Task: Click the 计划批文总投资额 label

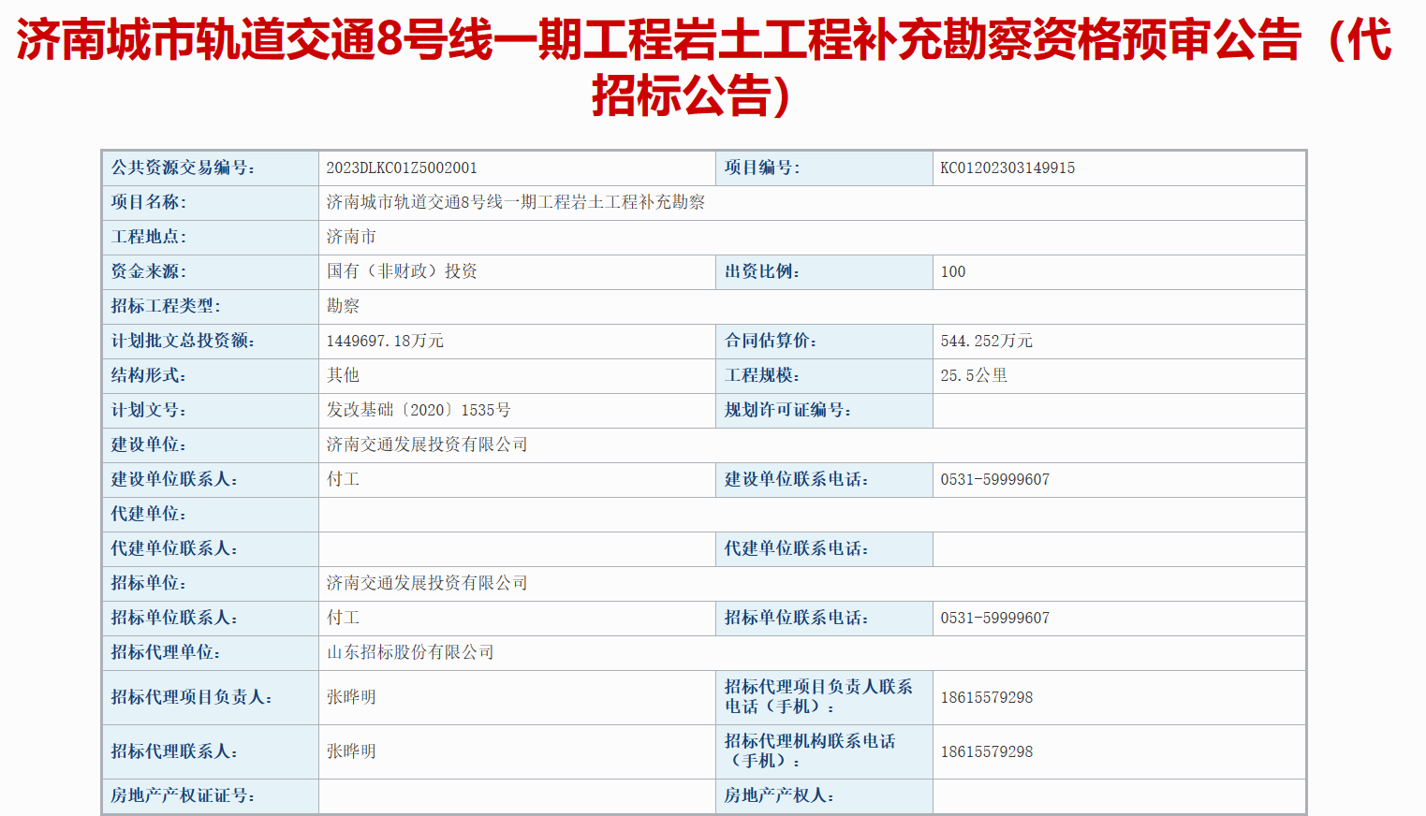Action: click(x=183, y=341)
